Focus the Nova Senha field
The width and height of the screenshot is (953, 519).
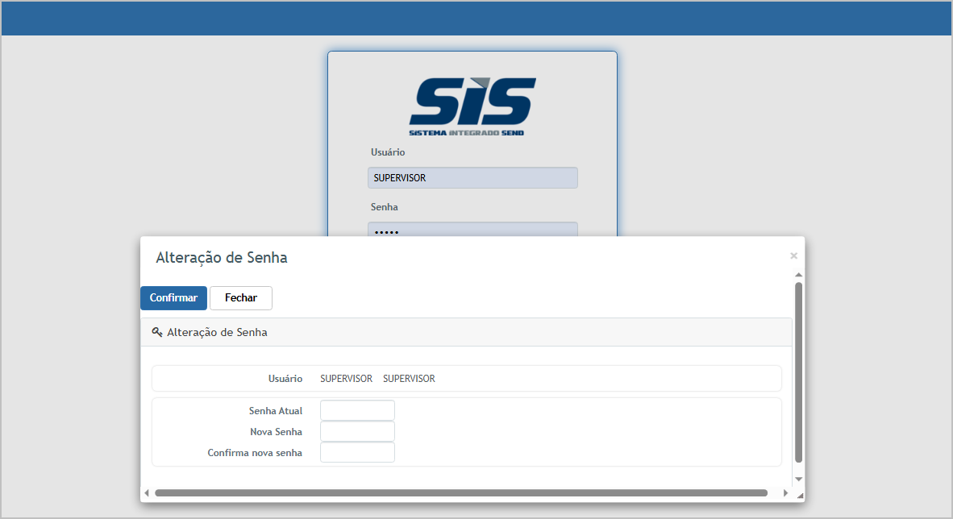357,432
